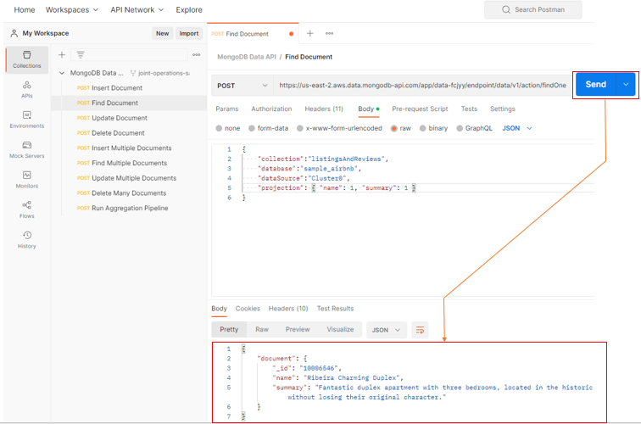
Task: Click the magnifier icon in Search Postman
Action: (x=506, y=9)
